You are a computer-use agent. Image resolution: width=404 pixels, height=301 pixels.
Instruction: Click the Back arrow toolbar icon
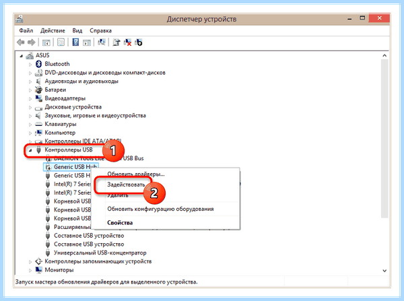click(x=21, y=42)
